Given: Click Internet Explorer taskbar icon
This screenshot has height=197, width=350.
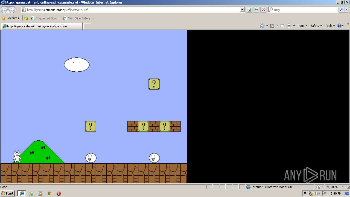Looking at the screenshot, I should coord(22,193).
